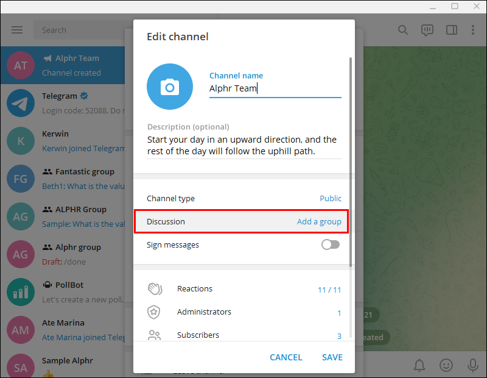Open the Sample Alphr chat
This screenshot has width=487, height=378.
pos(63,363)
